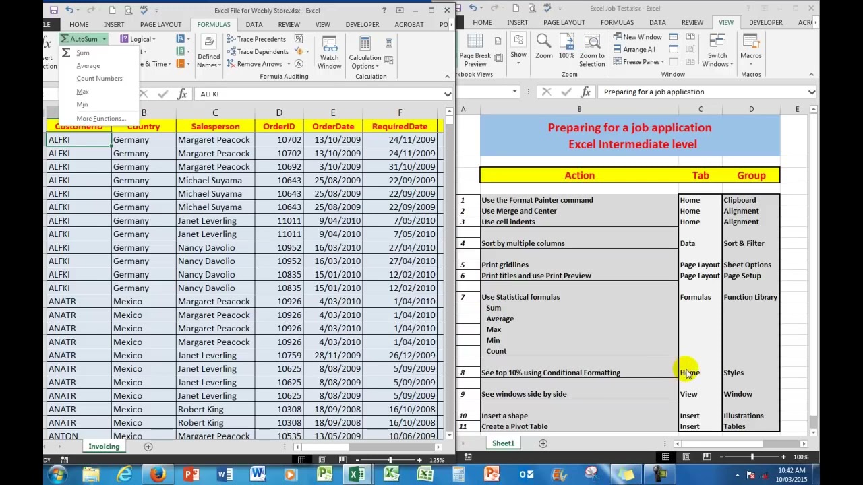Click Windows Start button

coord(56,475)
